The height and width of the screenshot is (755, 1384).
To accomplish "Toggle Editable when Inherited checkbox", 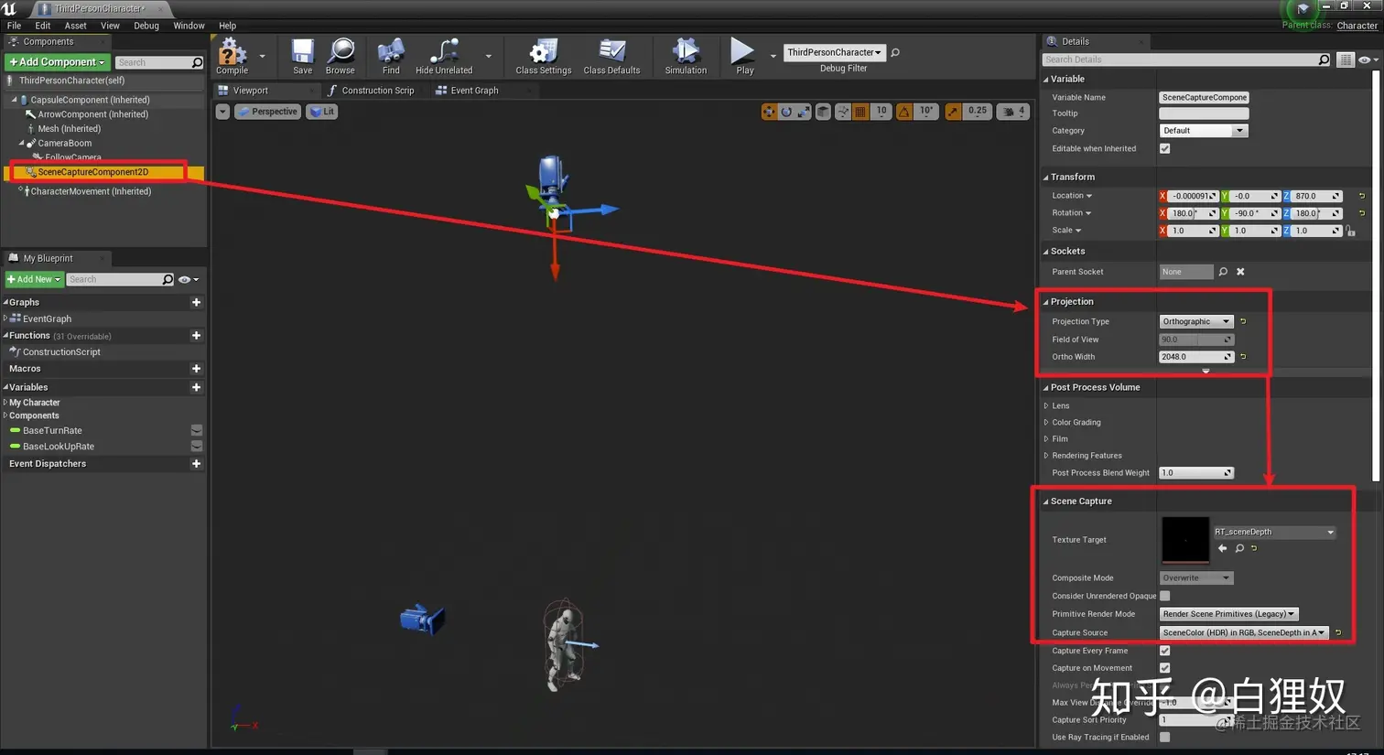I will coord(1165,148).
